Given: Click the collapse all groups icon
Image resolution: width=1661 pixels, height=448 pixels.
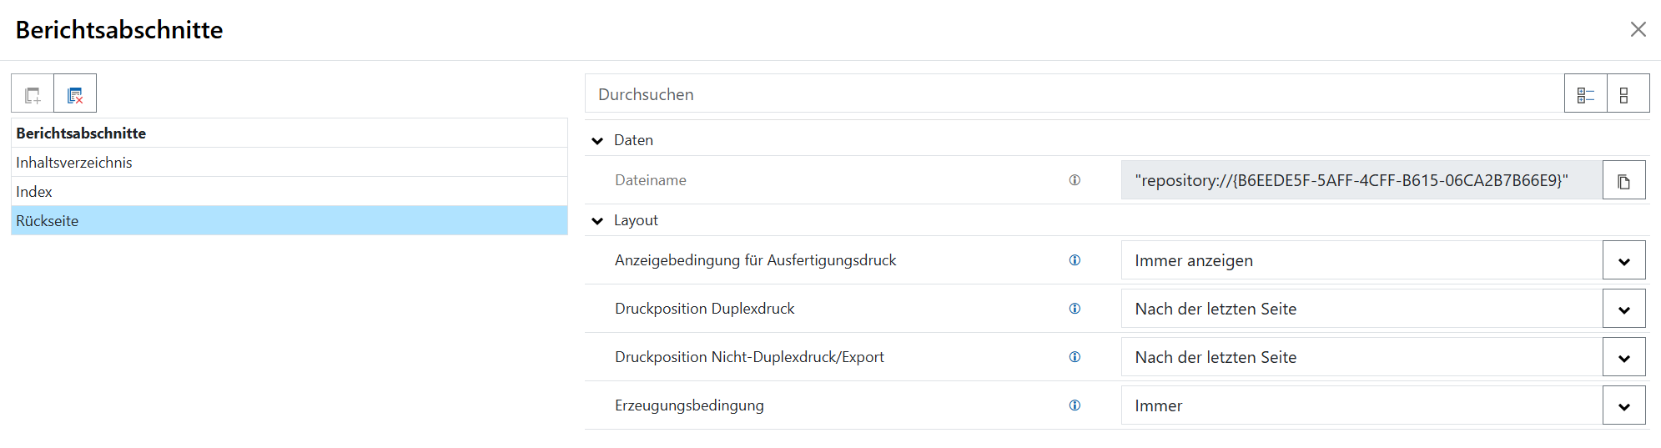Looking at the screenshot, I should 1623,94.
